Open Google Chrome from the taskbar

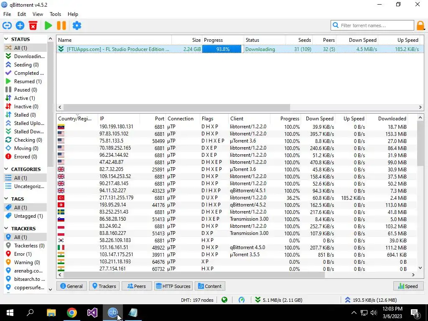click(72, 313)
